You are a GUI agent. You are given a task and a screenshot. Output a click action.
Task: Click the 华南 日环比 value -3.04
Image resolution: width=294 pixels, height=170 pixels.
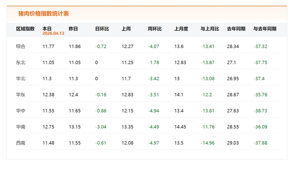pyautogui.click(x=101, y=127)
